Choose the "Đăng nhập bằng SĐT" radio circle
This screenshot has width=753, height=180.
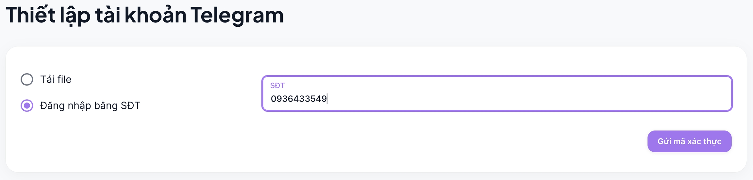pos(27,105)
